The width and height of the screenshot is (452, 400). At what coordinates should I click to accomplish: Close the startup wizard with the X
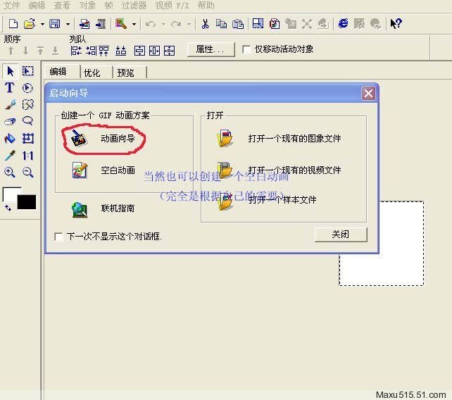pyautogui.click(x=368, y=94)
